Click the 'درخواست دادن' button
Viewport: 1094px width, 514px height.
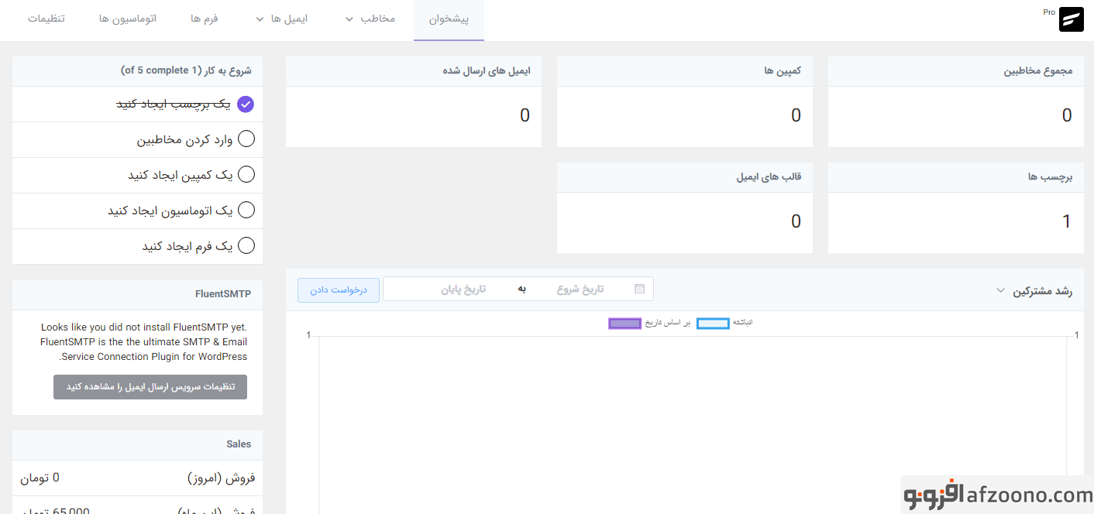(339, 290)
